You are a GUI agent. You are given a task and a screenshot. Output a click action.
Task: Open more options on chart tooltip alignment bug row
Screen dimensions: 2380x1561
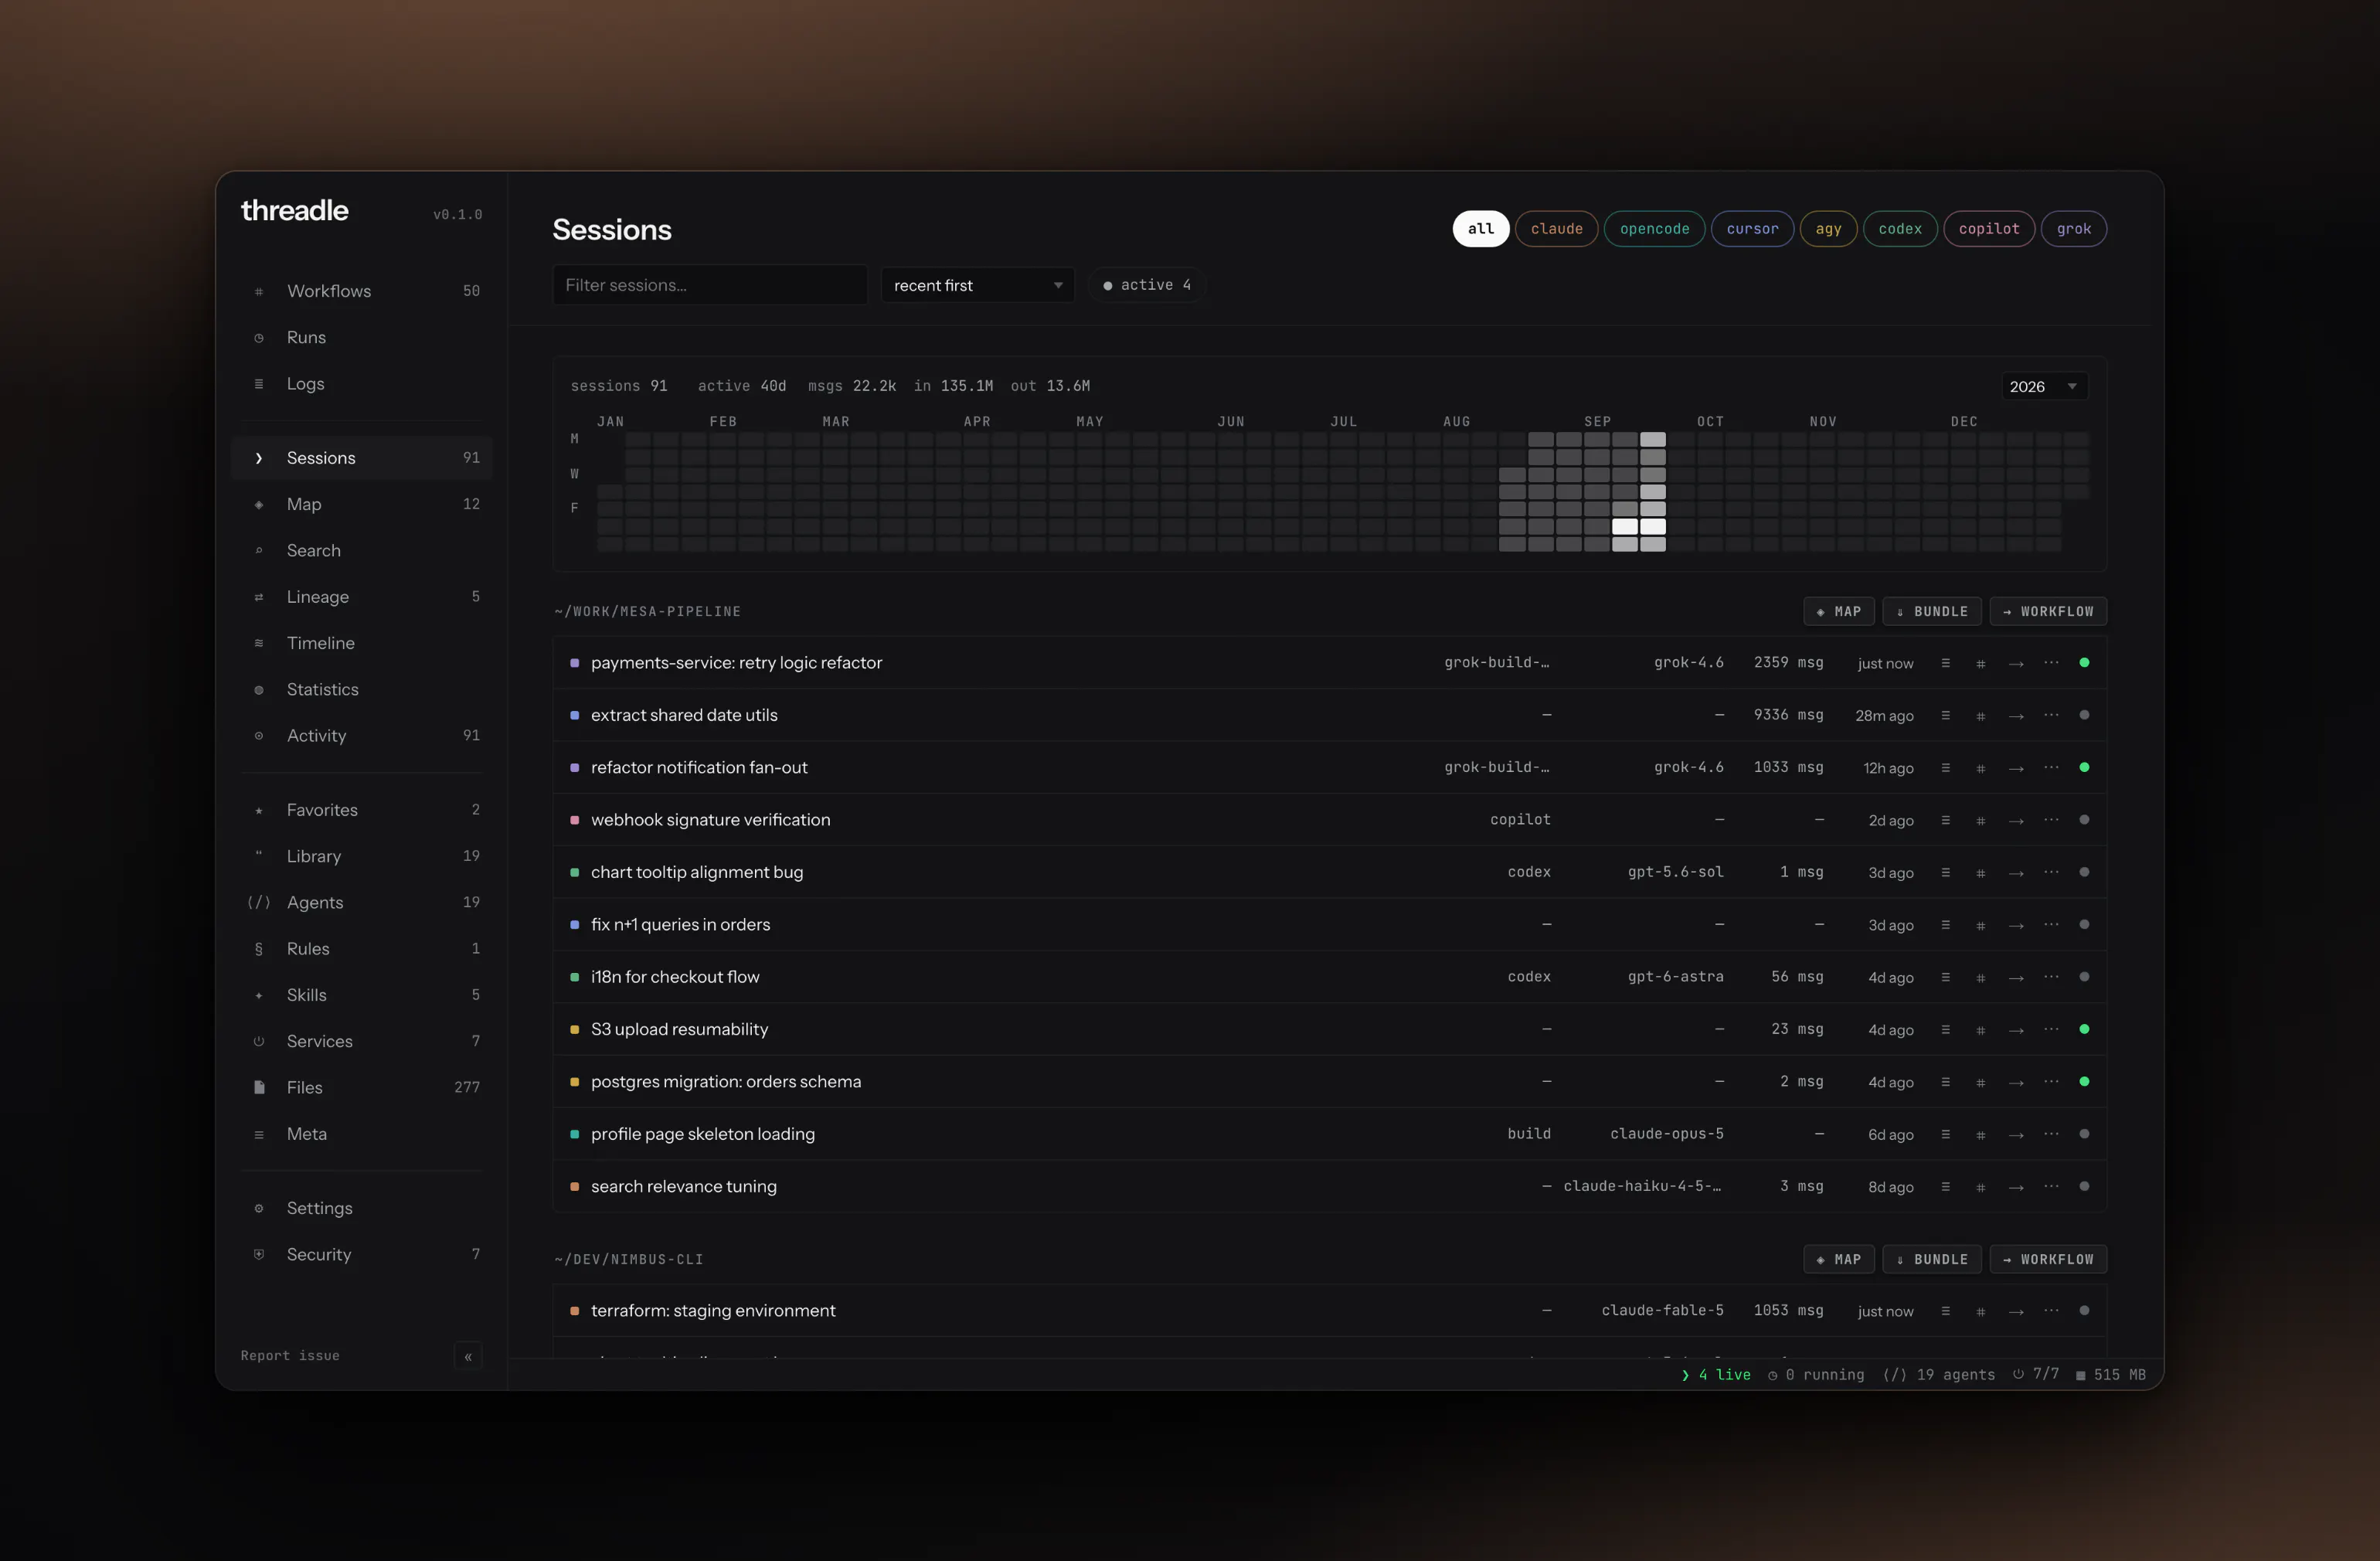pos(2051,872)
